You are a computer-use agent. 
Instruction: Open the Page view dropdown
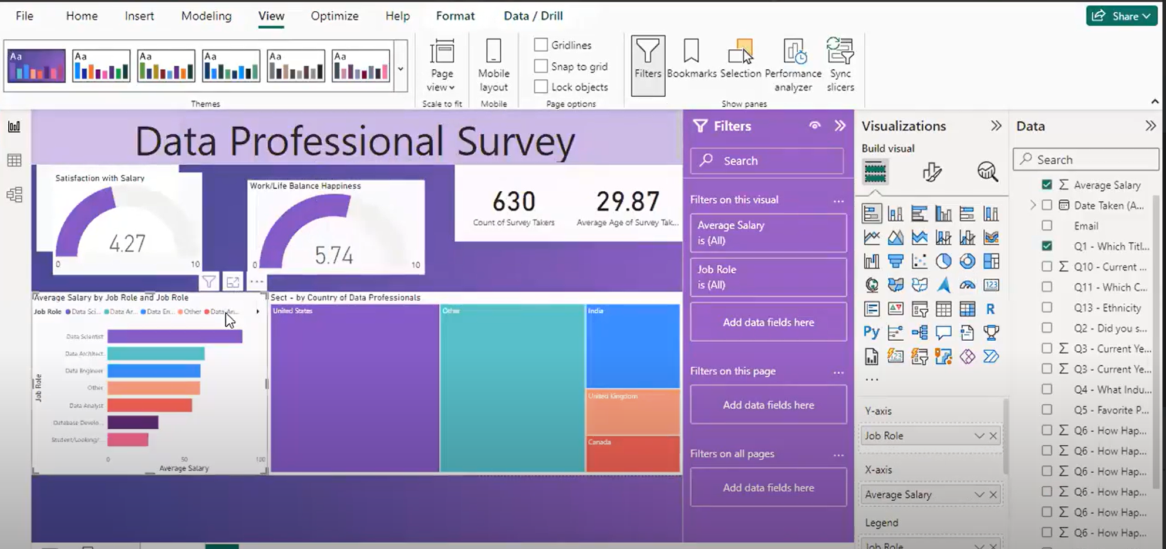pyautogui.click(x=442, y=65)
